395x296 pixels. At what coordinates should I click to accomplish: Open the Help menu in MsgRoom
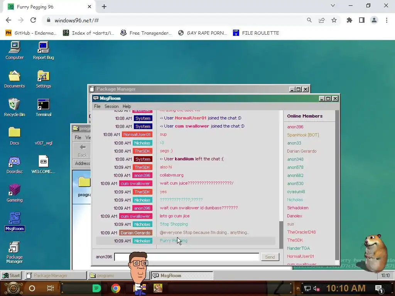point(127,106)
